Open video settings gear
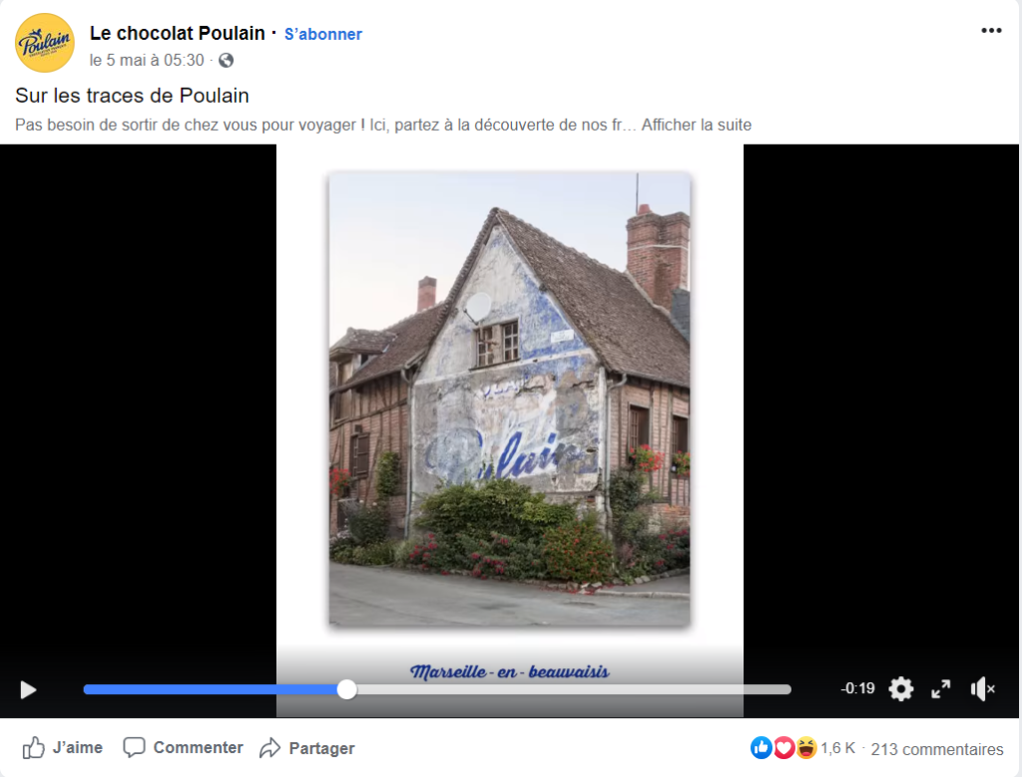 click(901, 689)
